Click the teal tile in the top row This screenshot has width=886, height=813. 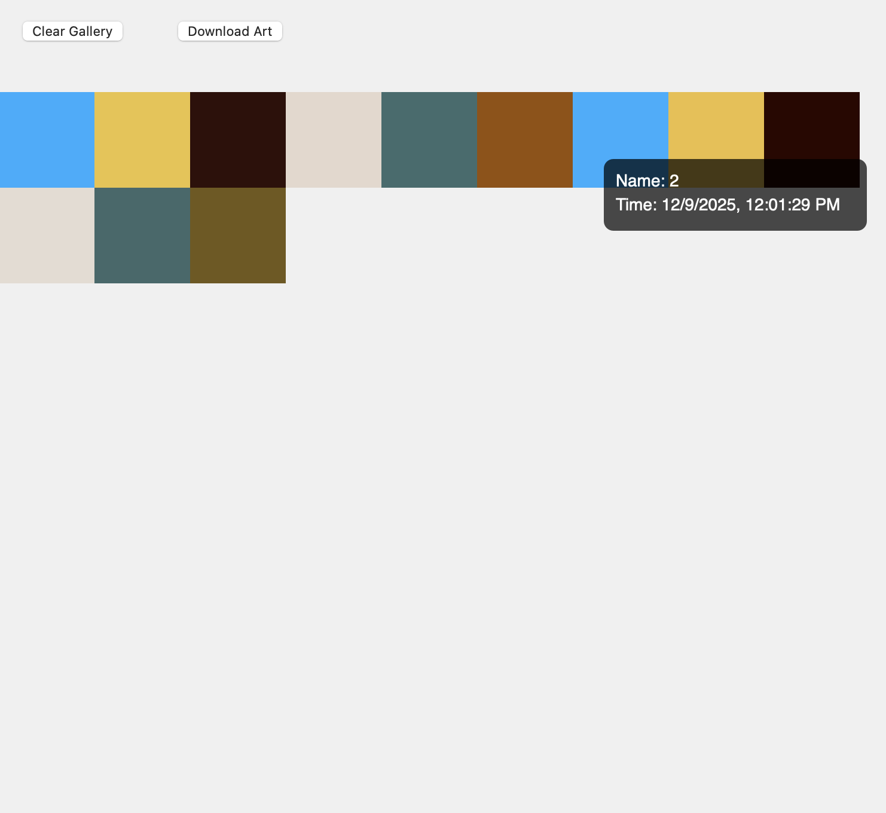point(429,139)
